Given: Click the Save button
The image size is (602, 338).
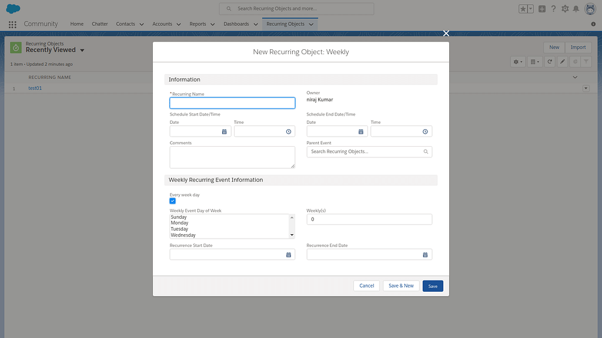Looking at the screenshot, I should click(433, 286).
